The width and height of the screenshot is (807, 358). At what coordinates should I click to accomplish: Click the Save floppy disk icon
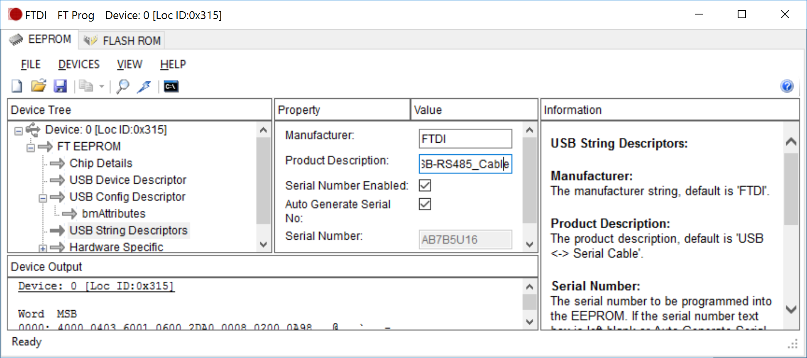[x=60, y=86]
